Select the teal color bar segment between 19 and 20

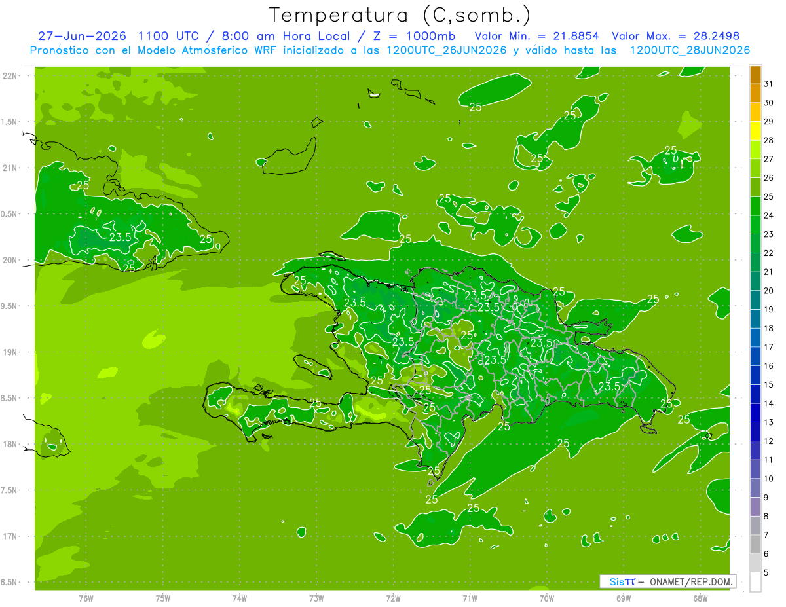pos(755,300)
